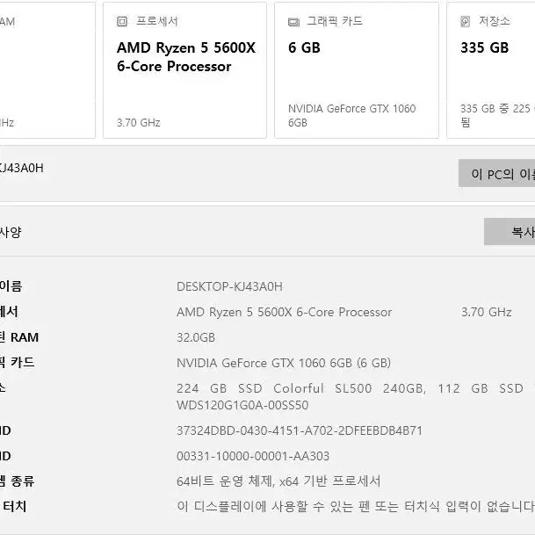Viewport: 535px width, 535px height.
Task: Click the processor chip icon
Action: click(x=122, y=21)
